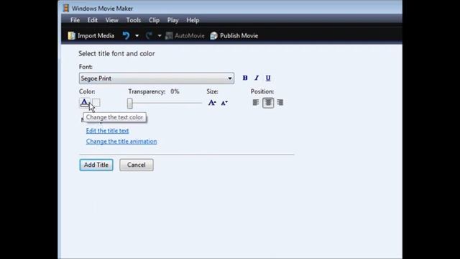Click the Redo arrow icon
The image size is (460, 259).
point(149,36)
